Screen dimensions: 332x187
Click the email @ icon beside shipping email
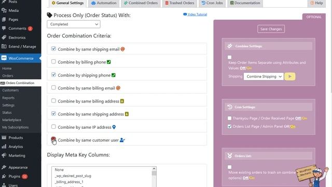(122, 49)
